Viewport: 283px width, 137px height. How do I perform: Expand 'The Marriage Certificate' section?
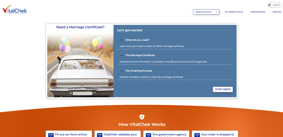click(x=140, y=55)
